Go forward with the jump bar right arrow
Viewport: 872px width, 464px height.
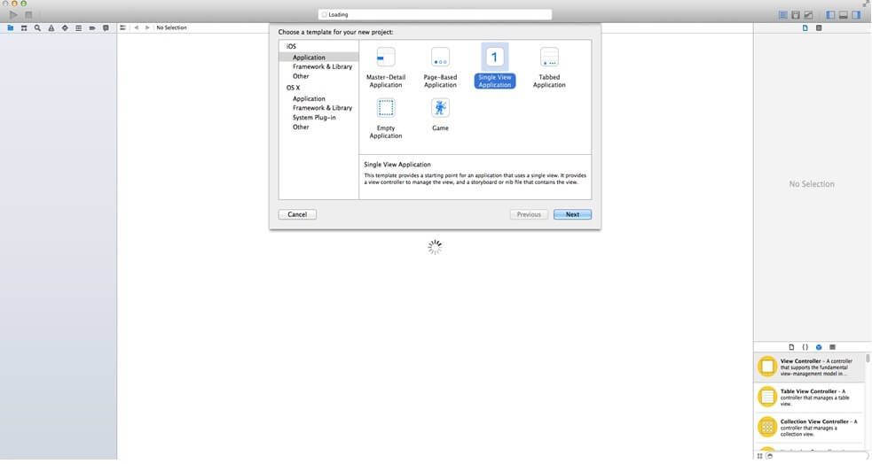point(147,27)
